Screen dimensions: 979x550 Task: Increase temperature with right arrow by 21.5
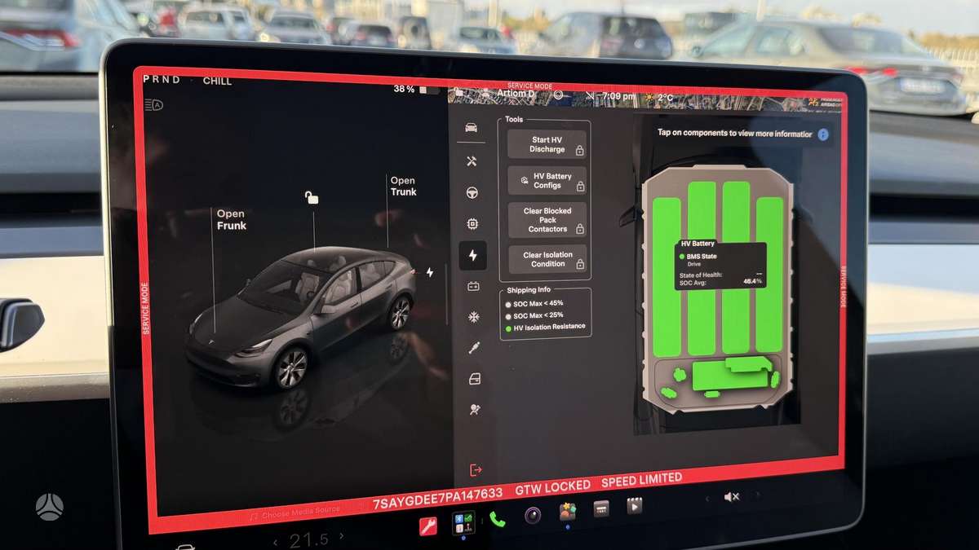[x=342, y=536]
